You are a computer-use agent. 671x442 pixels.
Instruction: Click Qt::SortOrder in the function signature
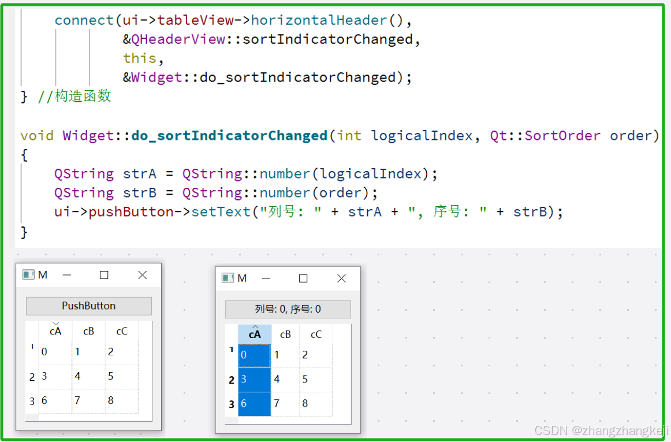point(545,136)
